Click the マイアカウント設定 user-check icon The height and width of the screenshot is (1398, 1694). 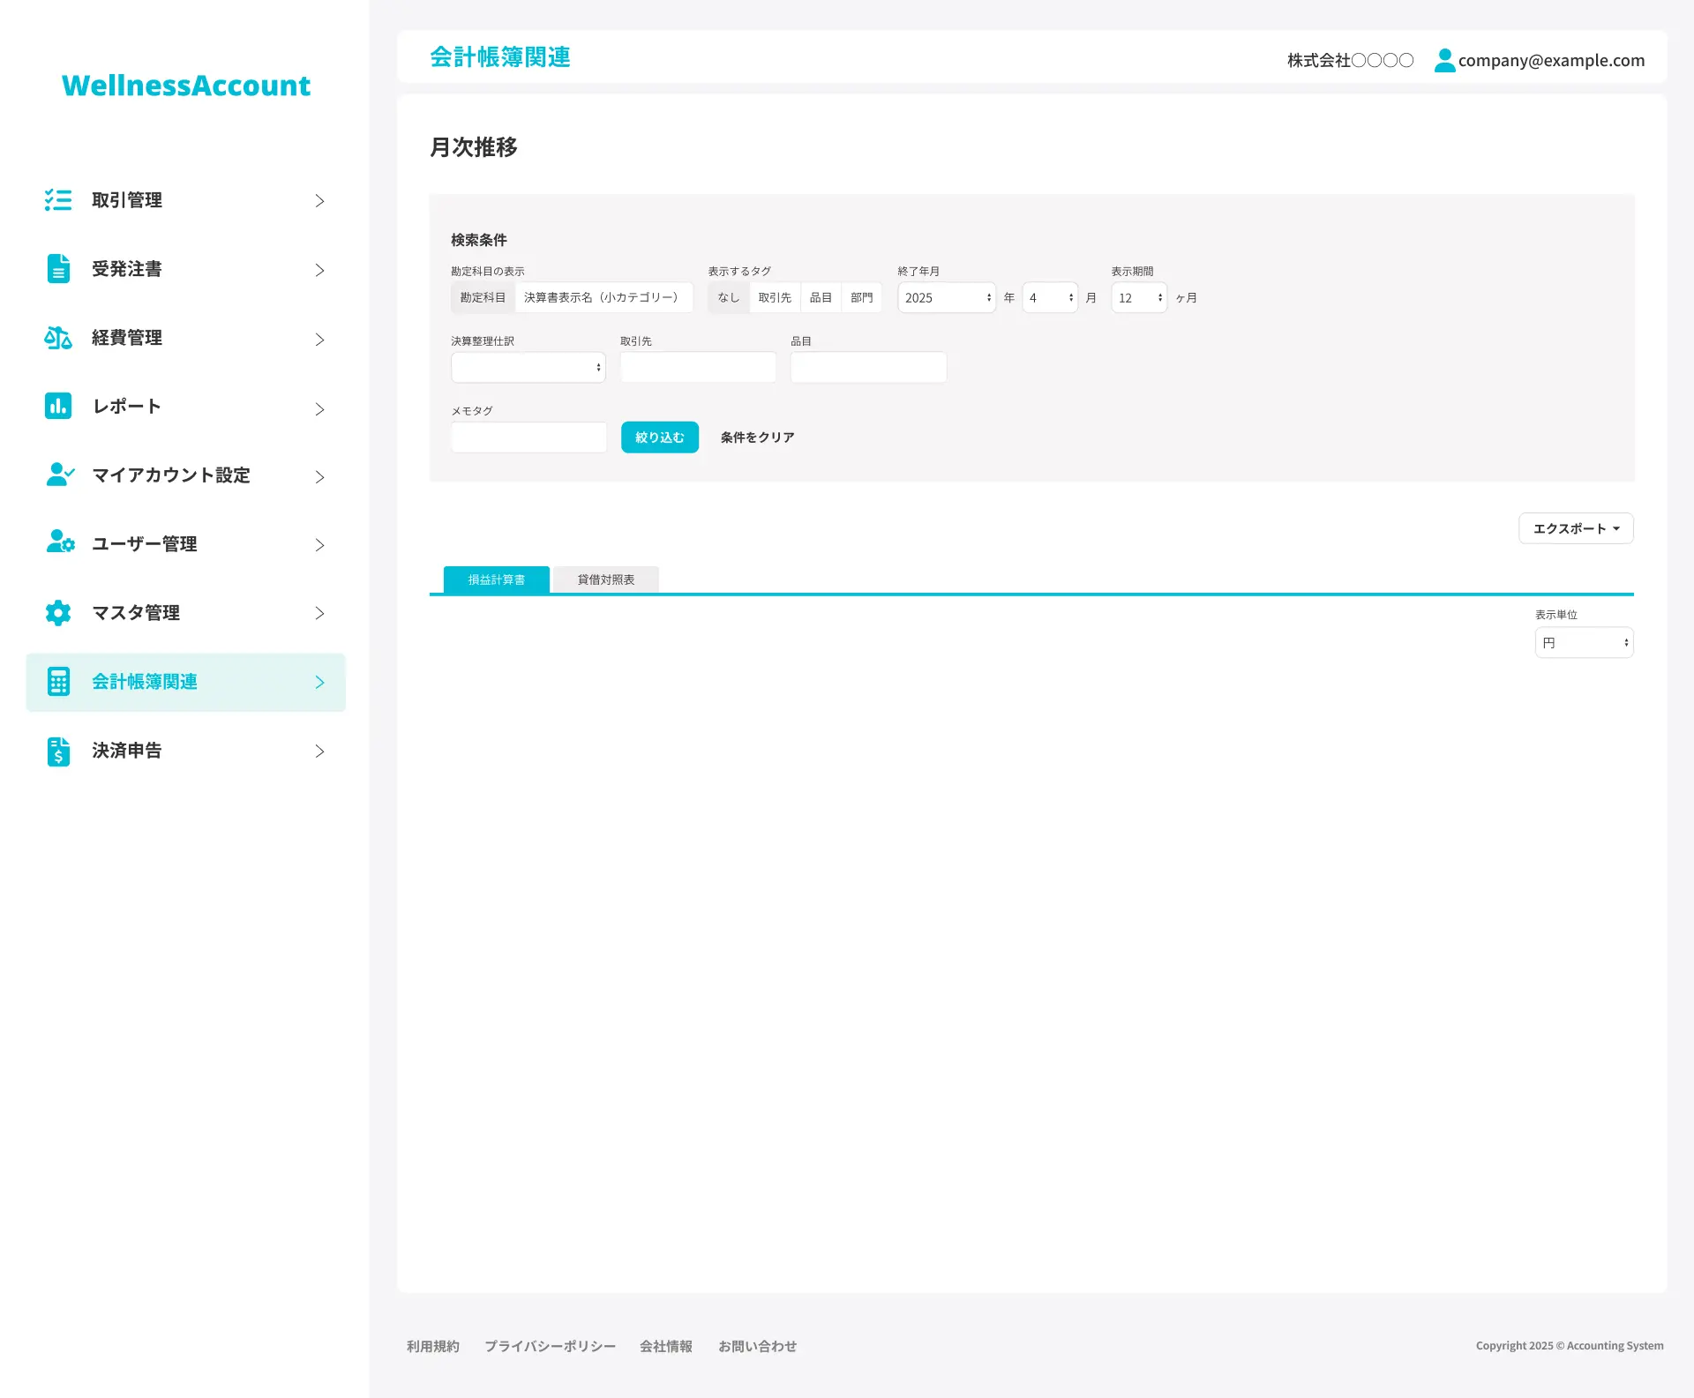point(59,475)
